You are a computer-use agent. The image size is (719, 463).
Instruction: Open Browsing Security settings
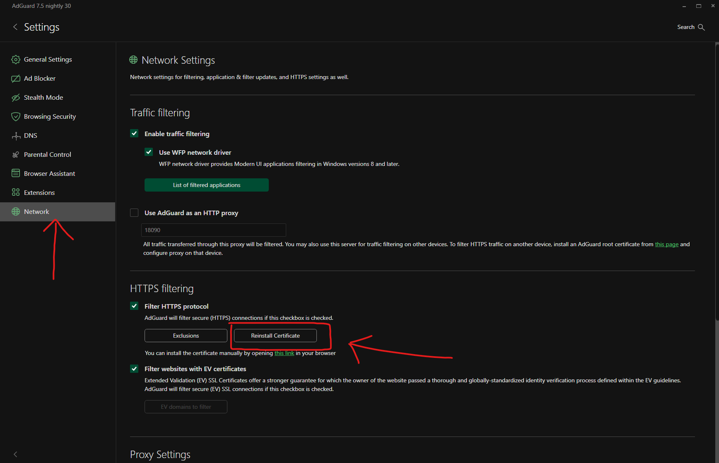point(58,117)
